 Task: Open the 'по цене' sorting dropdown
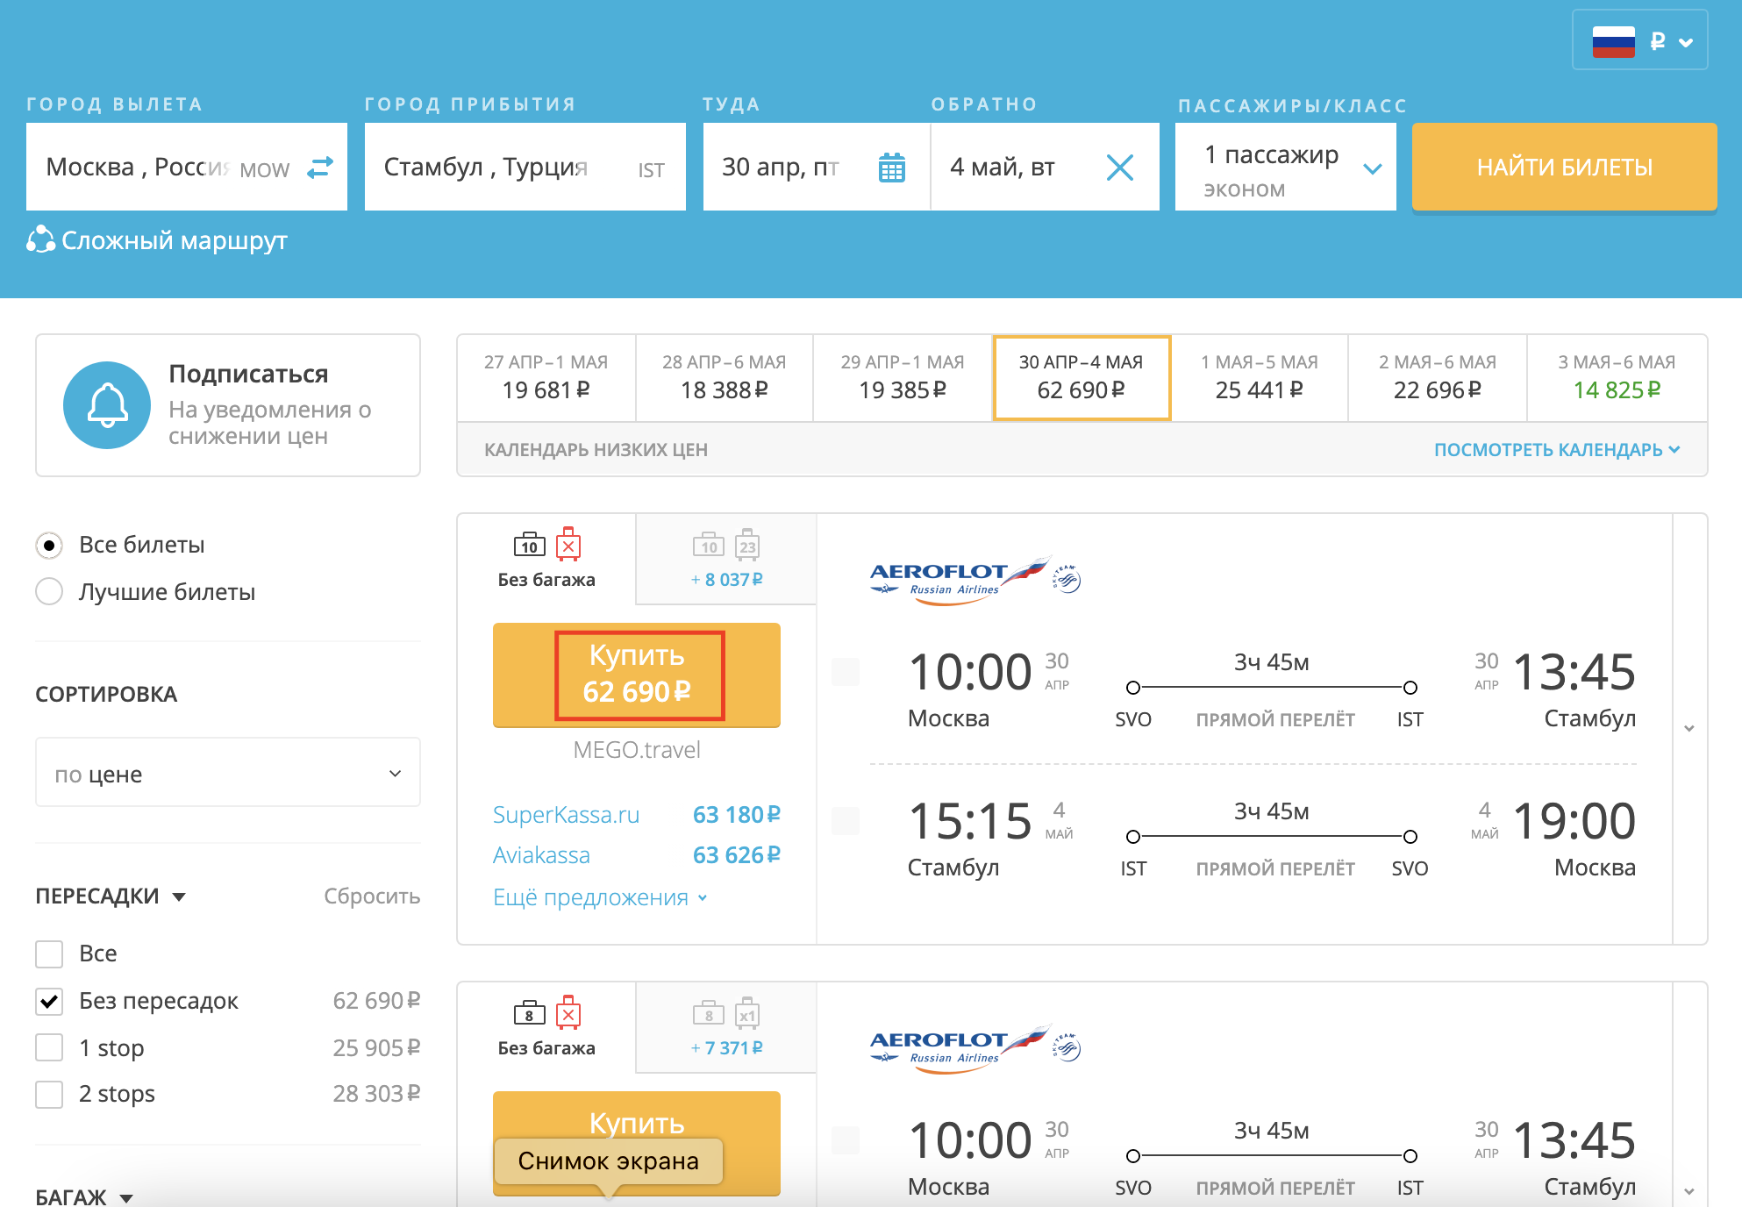click(228, 773)
